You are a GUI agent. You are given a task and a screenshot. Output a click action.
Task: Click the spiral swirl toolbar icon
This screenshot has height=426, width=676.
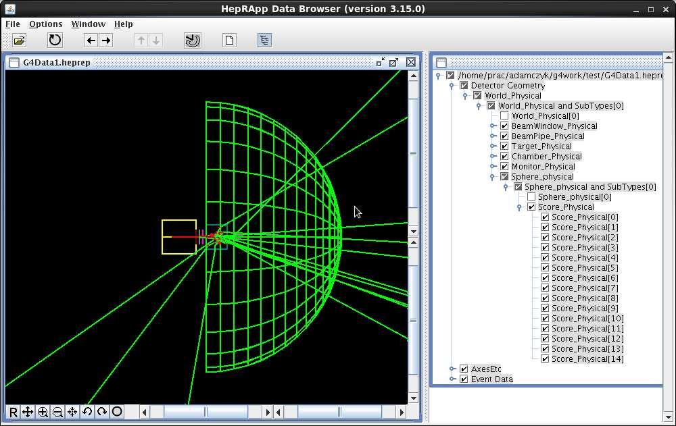[192, 41]
